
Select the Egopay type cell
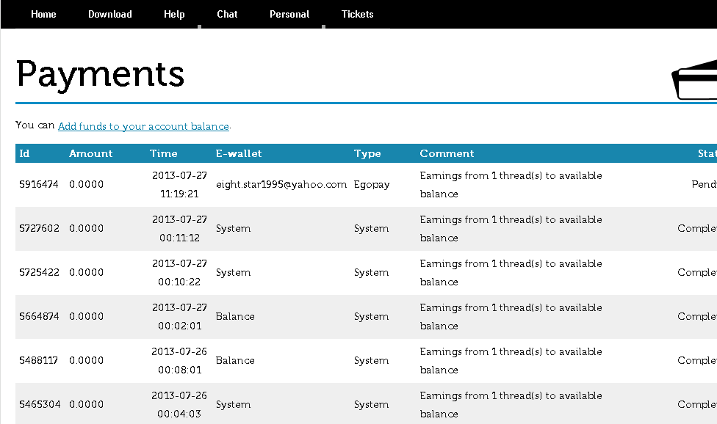click(x=371, y=185)
